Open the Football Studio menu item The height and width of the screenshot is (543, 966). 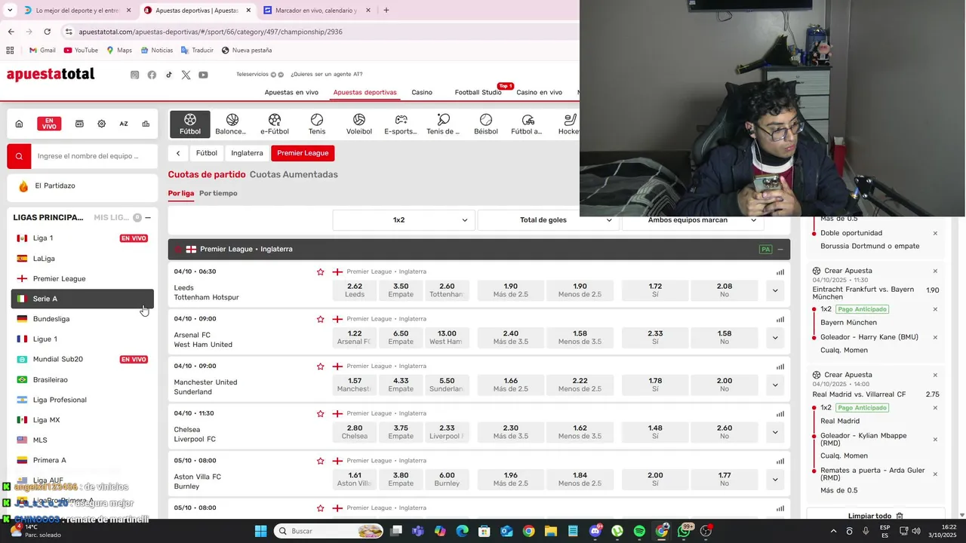click(x=478, y=92)
